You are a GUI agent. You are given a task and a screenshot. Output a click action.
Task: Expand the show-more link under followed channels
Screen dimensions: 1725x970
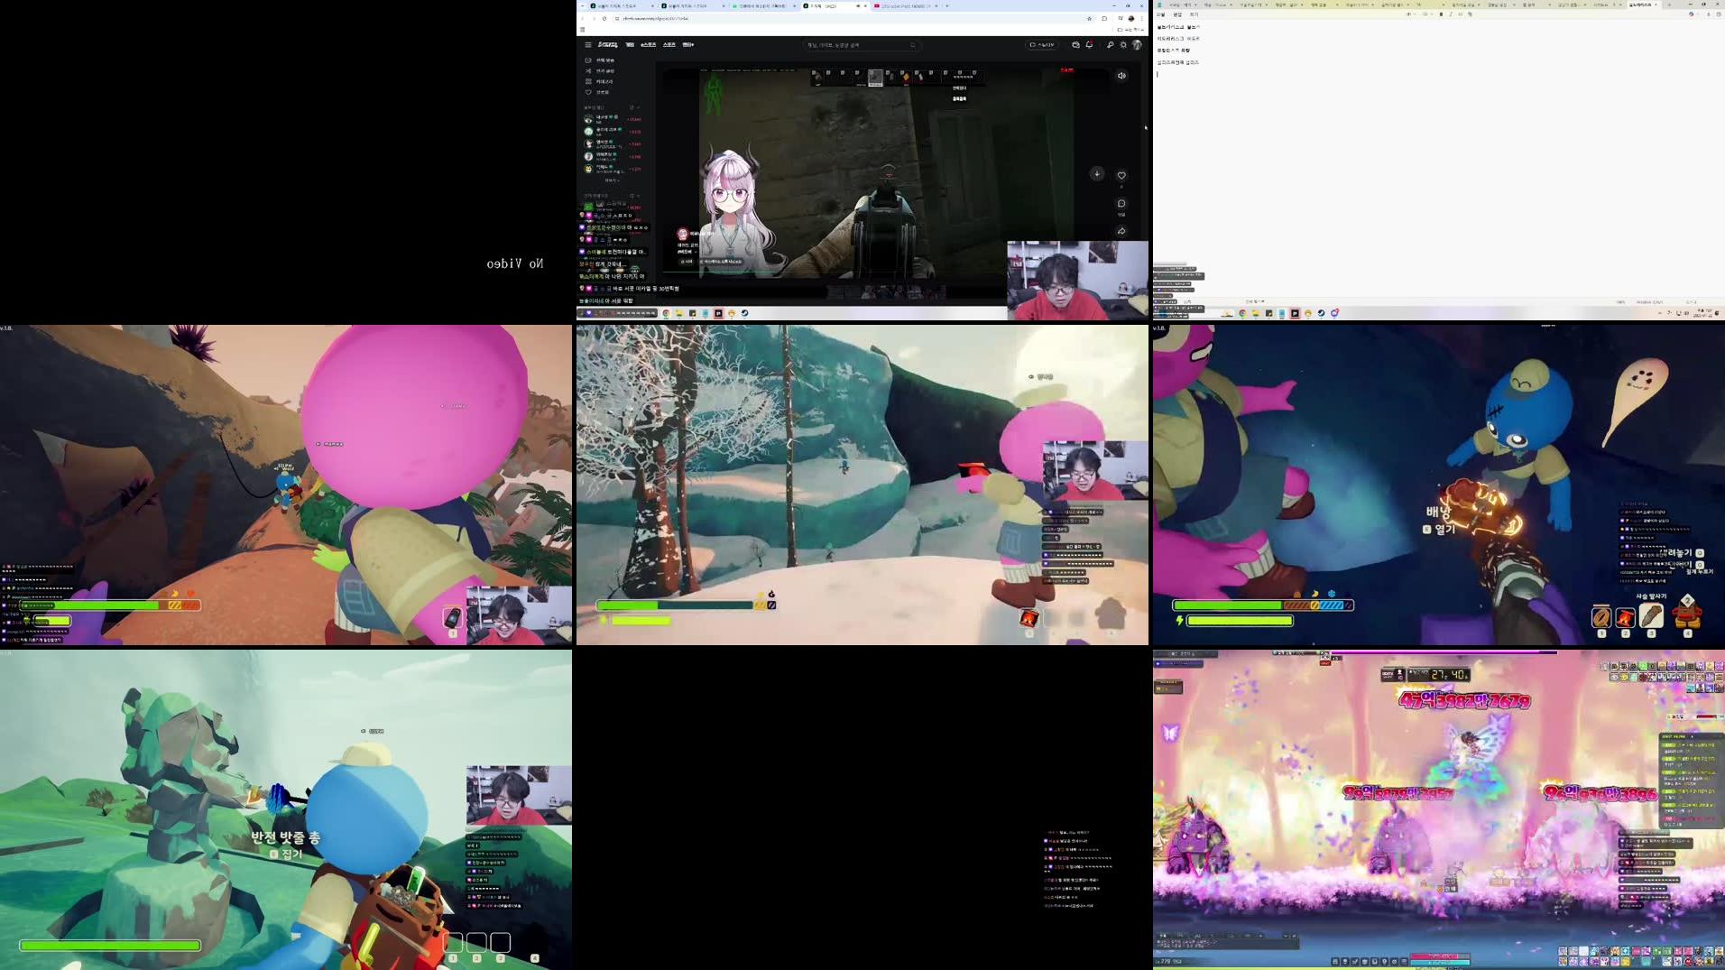pos(612,180)
